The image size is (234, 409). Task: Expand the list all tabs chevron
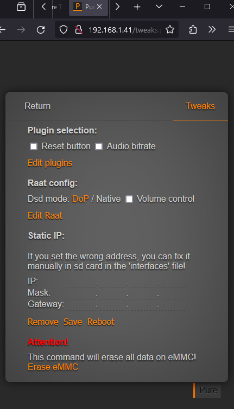[x=159, y=7]
